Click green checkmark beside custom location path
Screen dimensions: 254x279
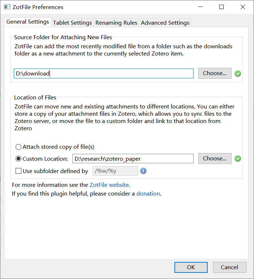pyautogui.click(x=238, y=159)
